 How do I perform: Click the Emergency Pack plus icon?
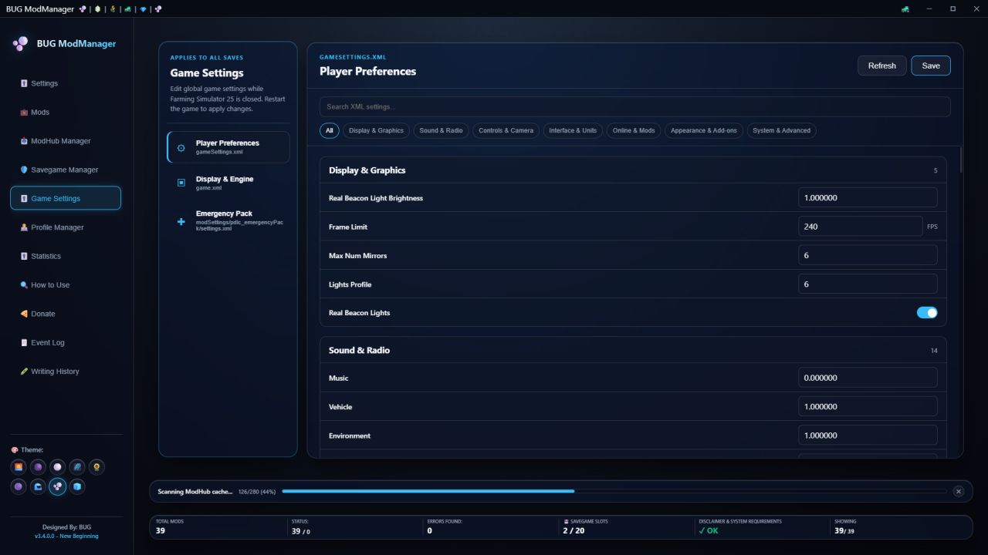(181, 222)
